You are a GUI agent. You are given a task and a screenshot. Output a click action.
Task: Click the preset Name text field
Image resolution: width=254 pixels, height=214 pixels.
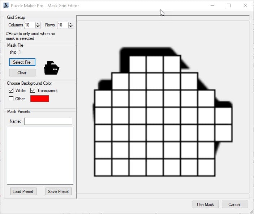click(48, 121)
